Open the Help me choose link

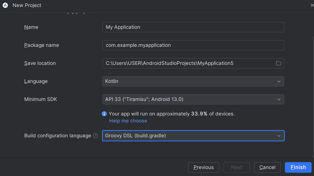point(128,121)
